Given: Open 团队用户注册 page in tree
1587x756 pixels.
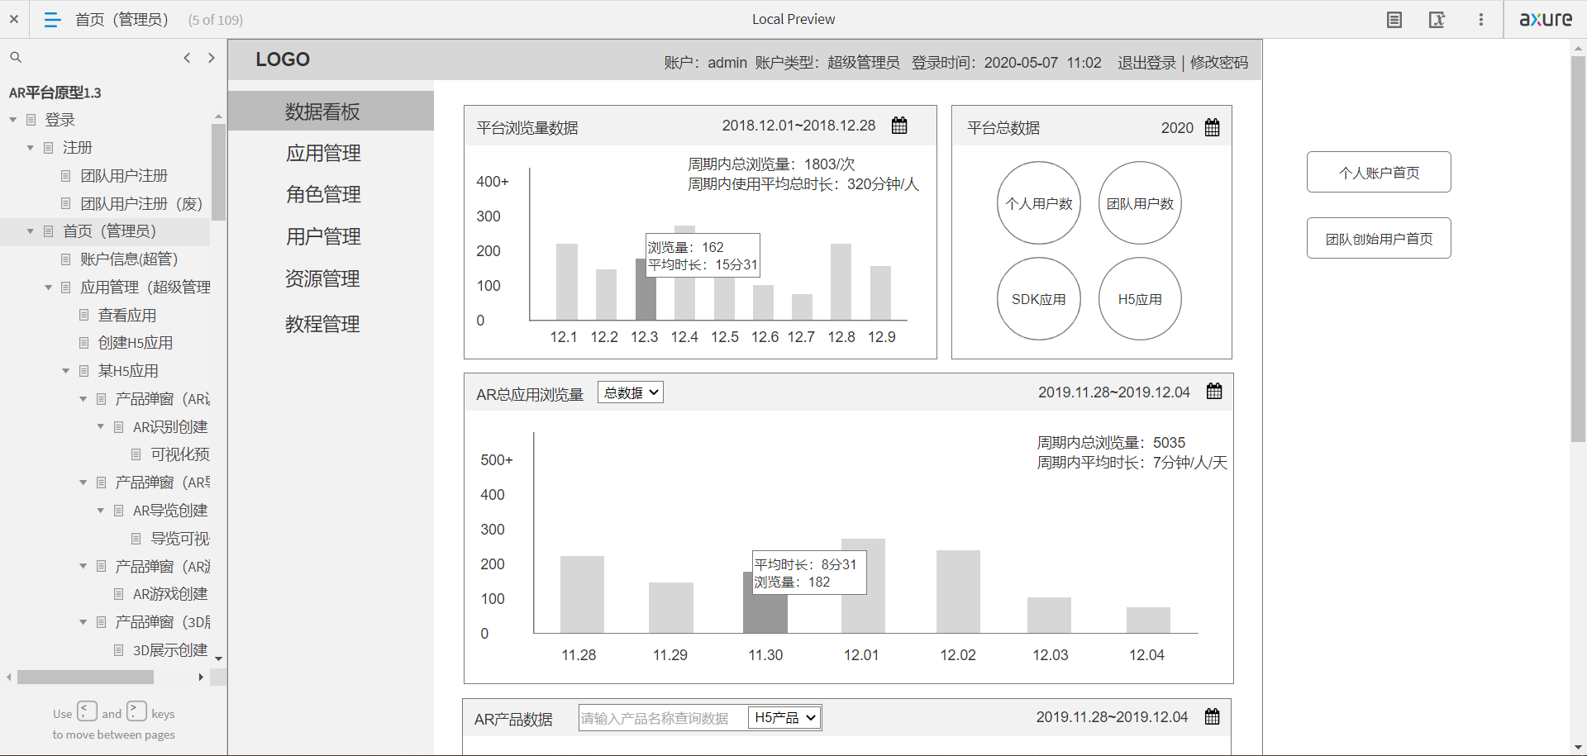Looking at the screenshot, I should tap(124, 176).
